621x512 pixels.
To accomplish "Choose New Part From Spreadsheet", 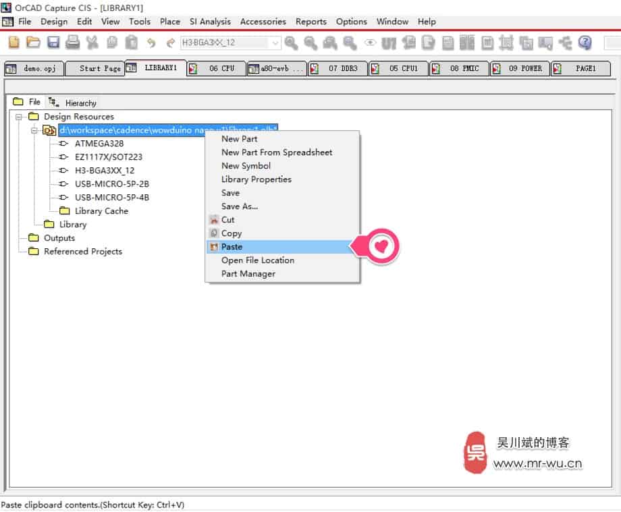I will 283,152.
